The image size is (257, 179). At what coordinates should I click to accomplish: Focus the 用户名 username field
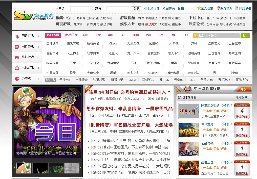click(x=81, y=9)
